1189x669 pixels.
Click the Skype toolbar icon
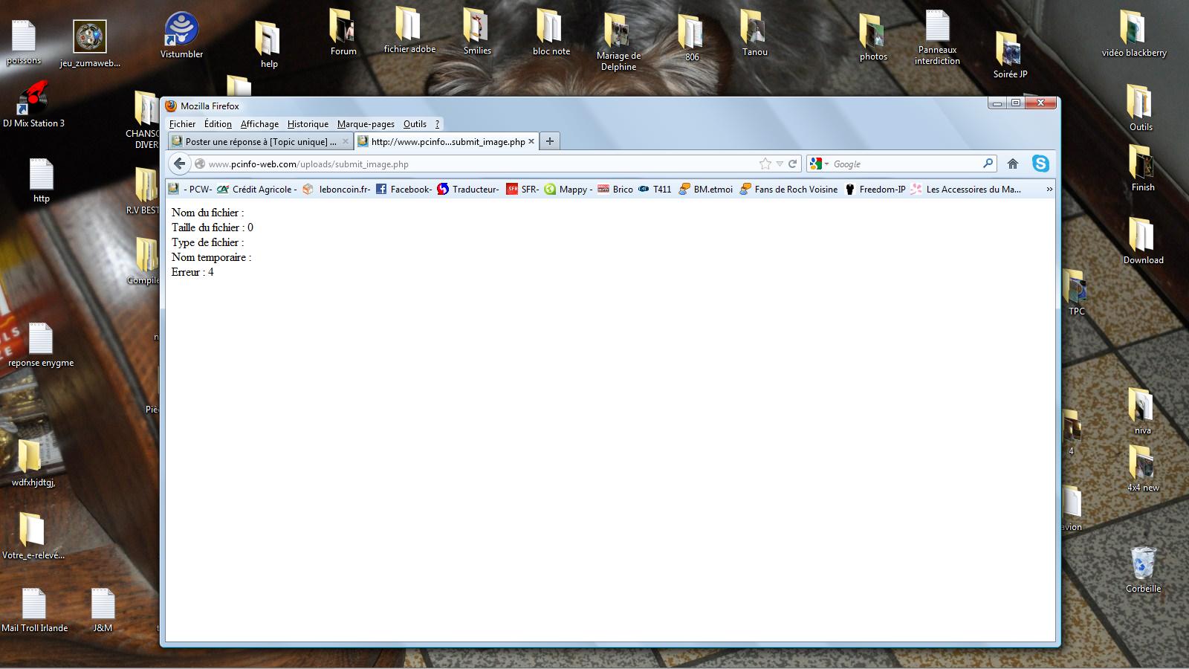point(1040,164)
